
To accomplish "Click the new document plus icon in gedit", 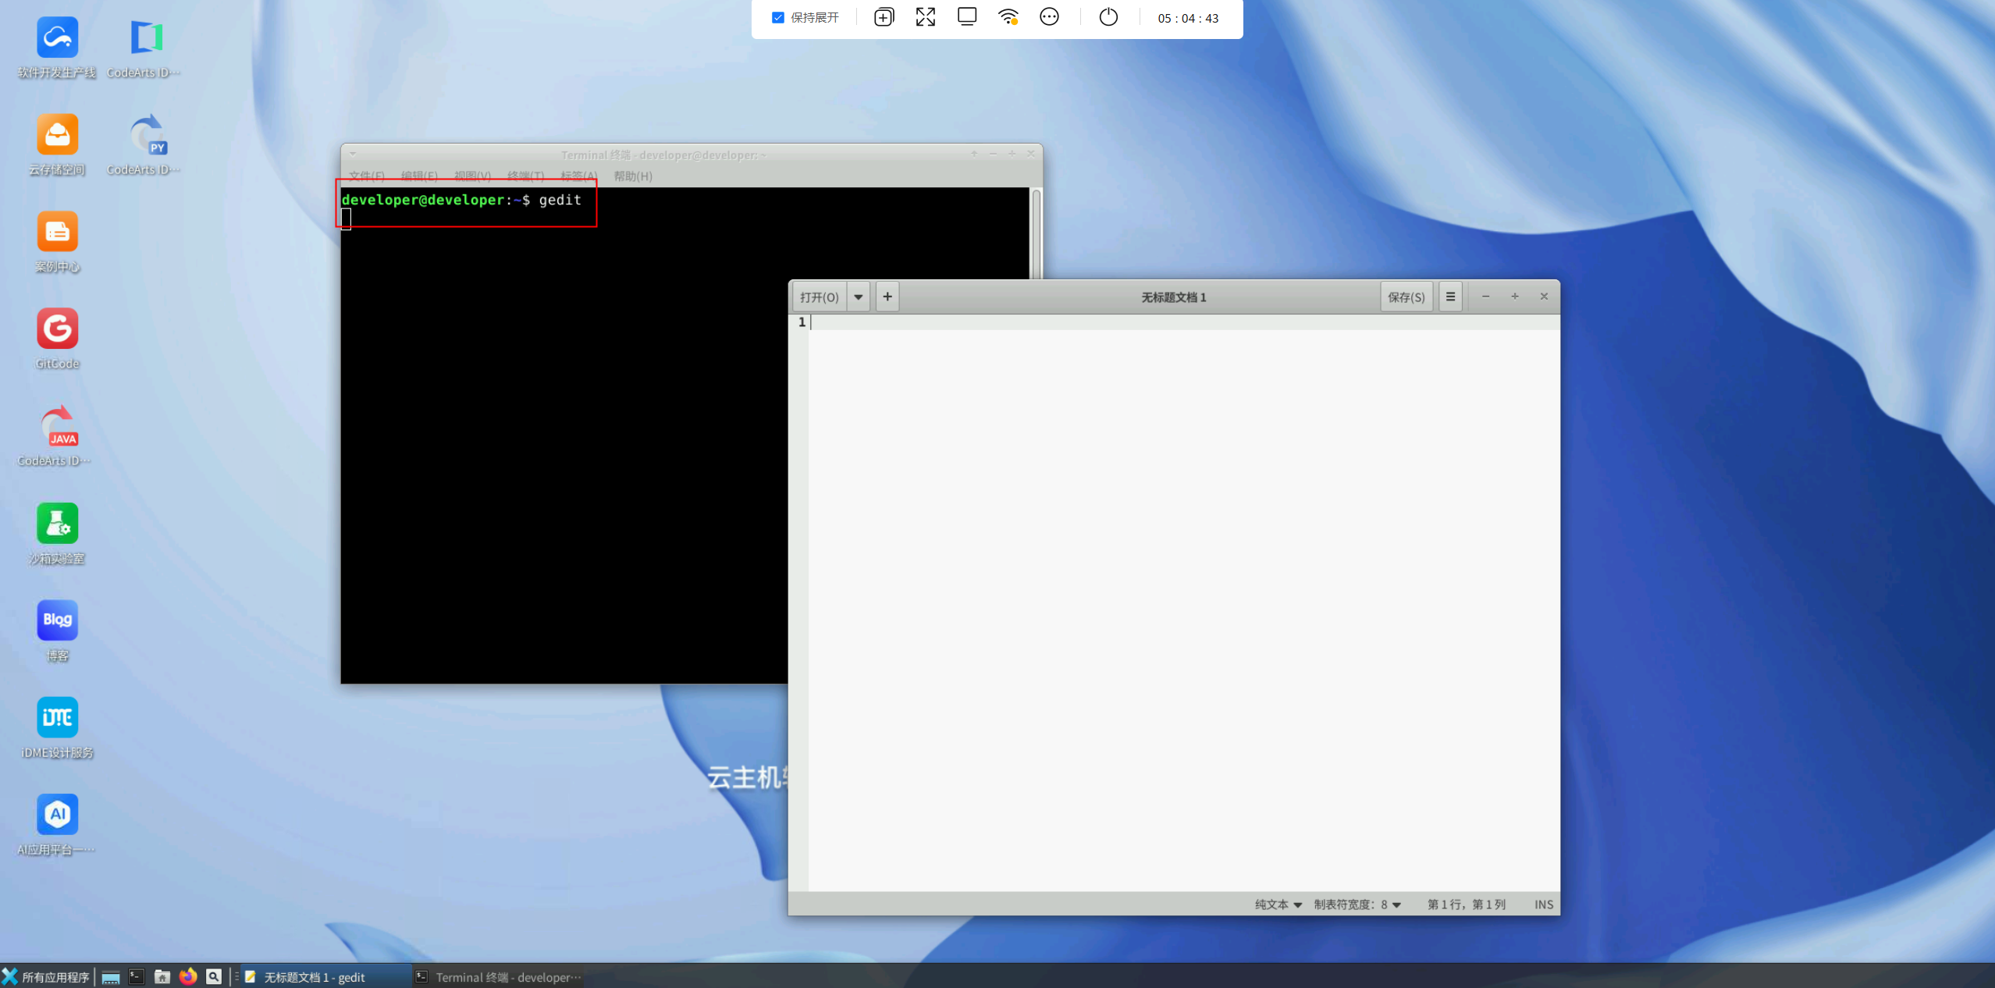I will point(887,297).
